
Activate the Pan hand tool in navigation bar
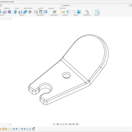60,124
